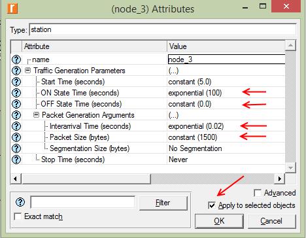Viewport: 306px width, 238px height.
Task: Click horizontal scrollbar left arrow
Action: pos(16,178)
